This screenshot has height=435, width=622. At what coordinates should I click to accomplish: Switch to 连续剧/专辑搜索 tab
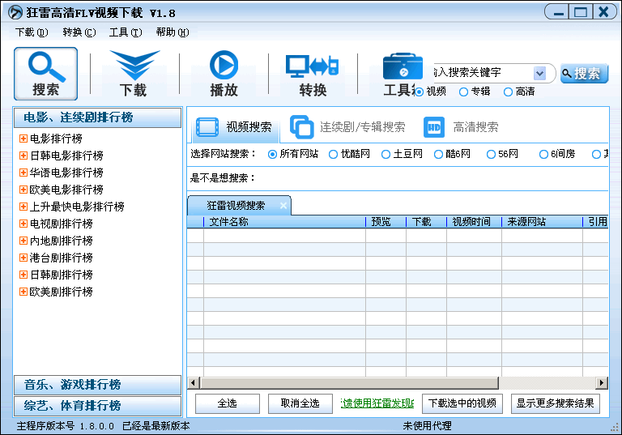click(347, 127)
